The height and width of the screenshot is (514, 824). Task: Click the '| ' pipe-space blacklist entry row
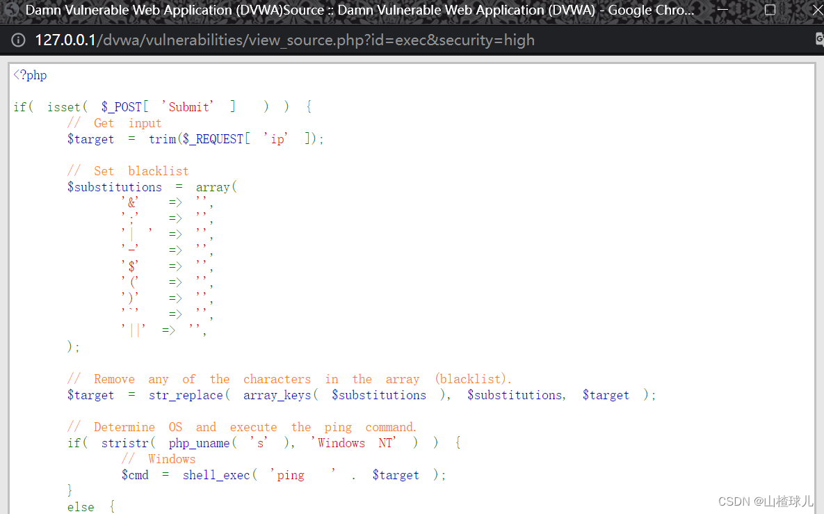[x=167, y=234]
